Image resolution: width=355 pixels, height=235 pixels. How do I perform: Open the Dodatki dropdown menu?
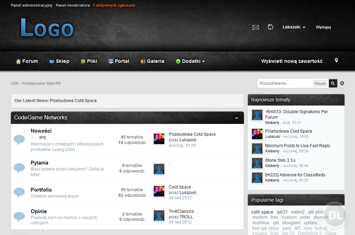[x=190, y=61]
